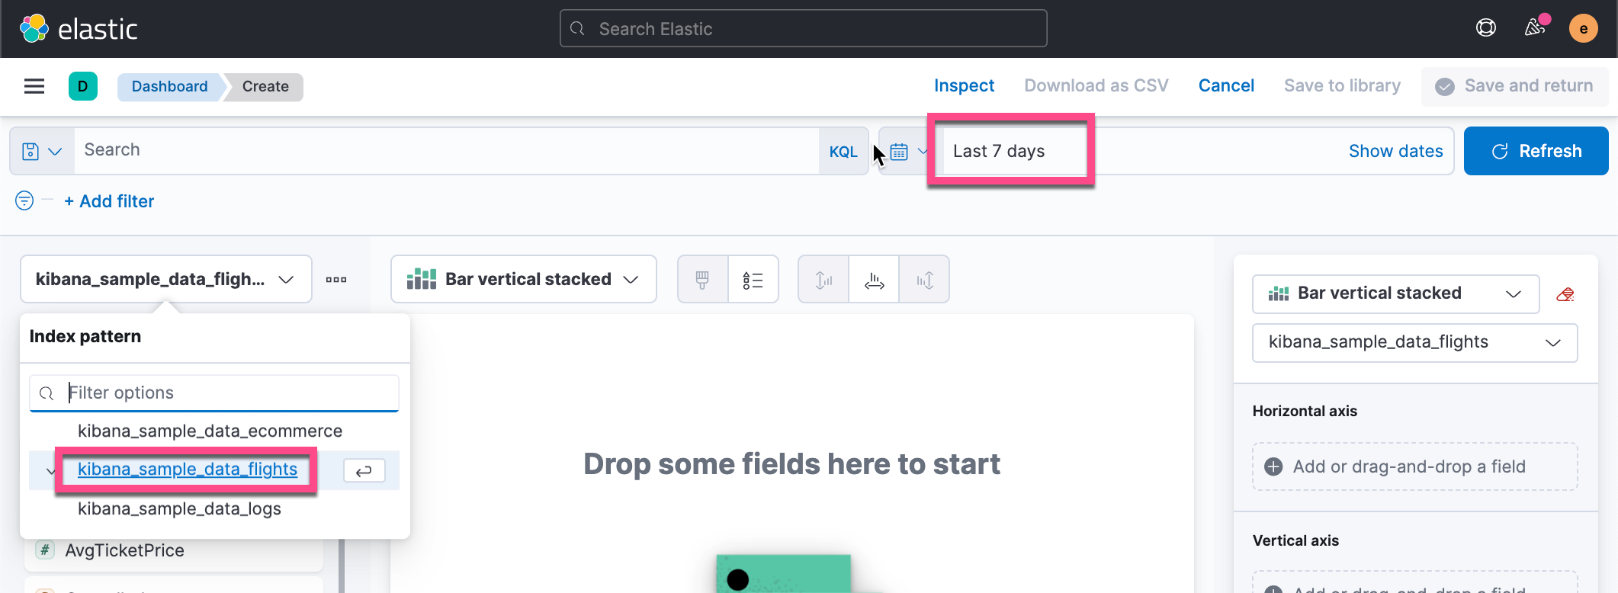This screenshot has width=1618, height=593.
Task: Click Drop some fields here to start
Action: point(791,463)
